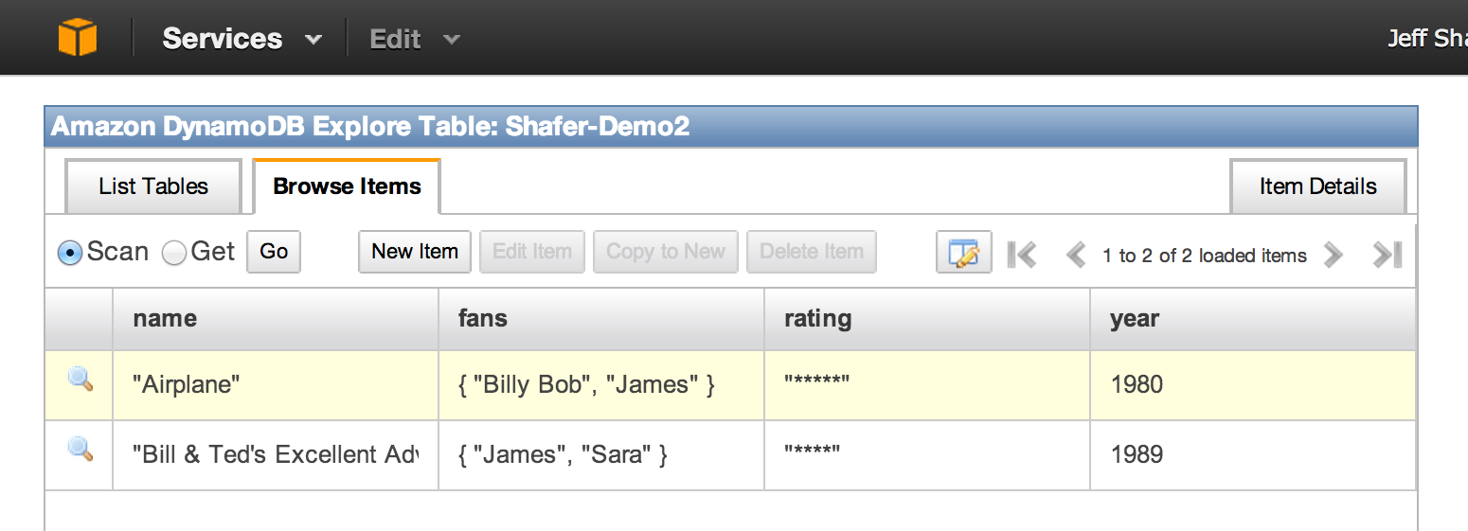Image resolution: width=1468 pixels, height=531 pixels.
Task: Switch to the List Tables tab
Action: tap(153, 186)
